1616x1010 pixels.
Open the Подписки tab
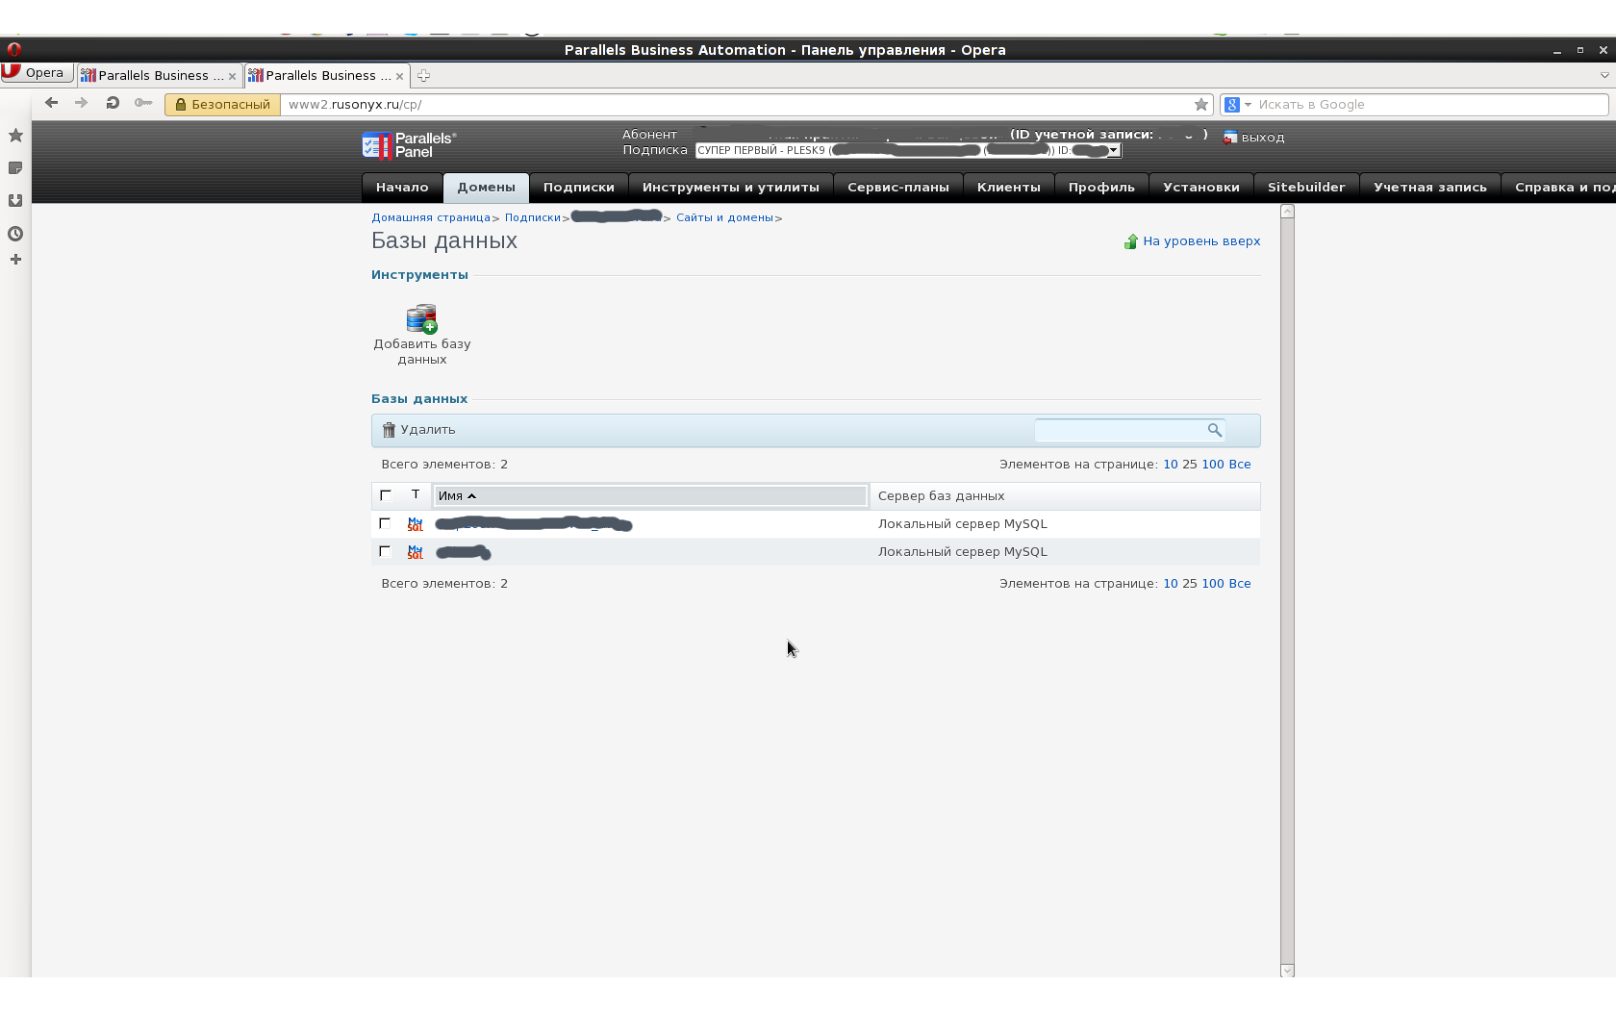(x=579, y=188)
